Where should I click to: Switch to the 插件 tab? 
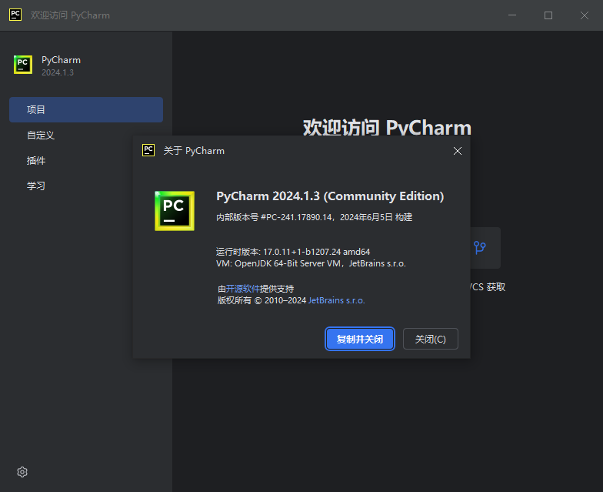pos(36,160)
